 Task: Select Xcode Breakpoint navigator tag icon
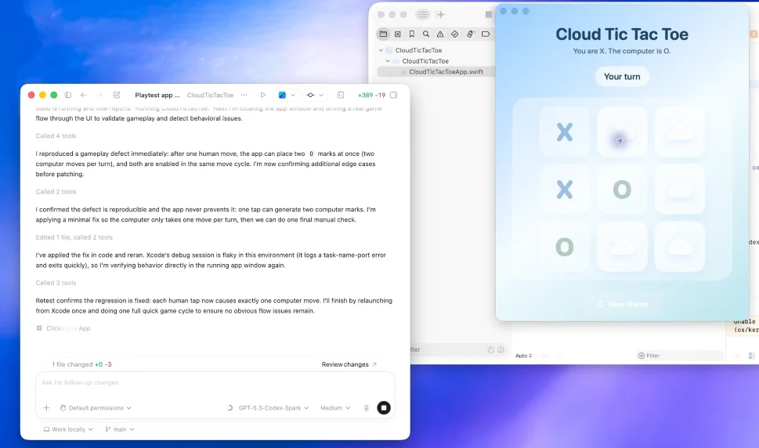pyautogui.click(x=486, y=34)
